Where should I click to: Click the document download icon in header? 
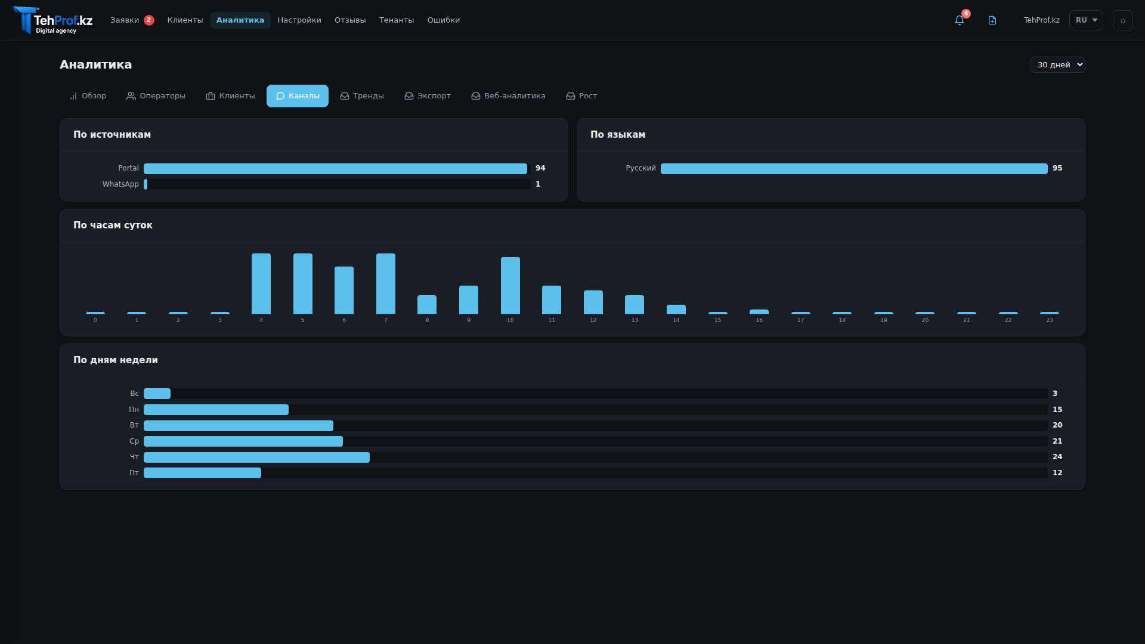(992, 20)
